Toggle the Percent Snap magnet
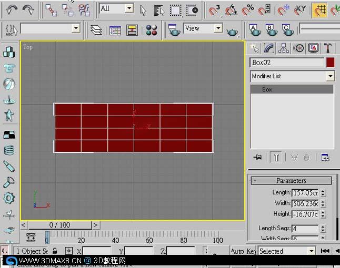This screenshot has height=268, width=340. [x=247, y=10]
